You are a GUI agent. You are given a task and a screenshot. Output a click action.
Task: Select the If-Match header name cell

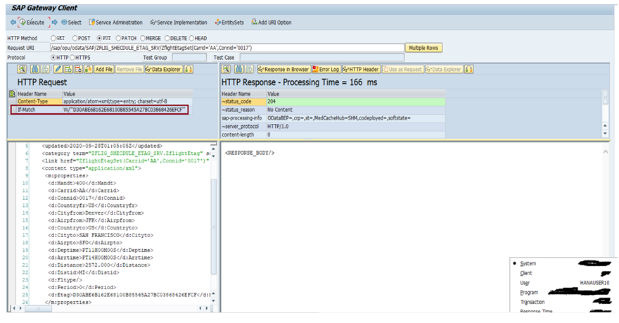coord(39,110)
